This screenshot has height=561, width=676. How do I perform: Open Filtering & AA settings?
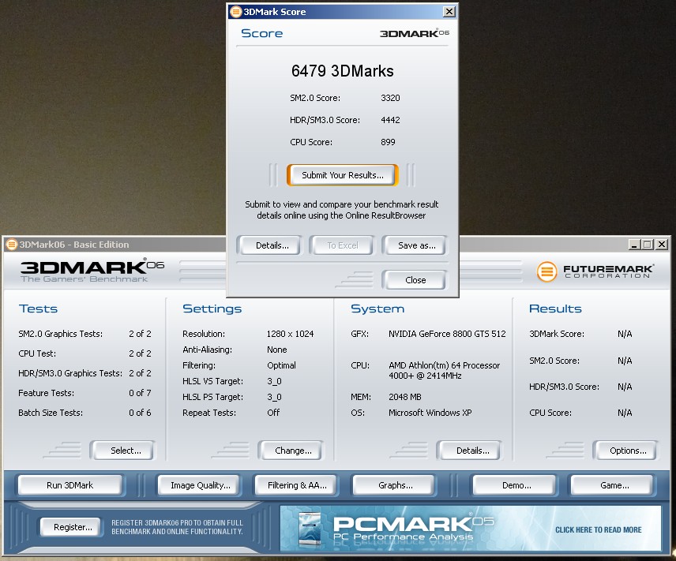coord(297,485)
